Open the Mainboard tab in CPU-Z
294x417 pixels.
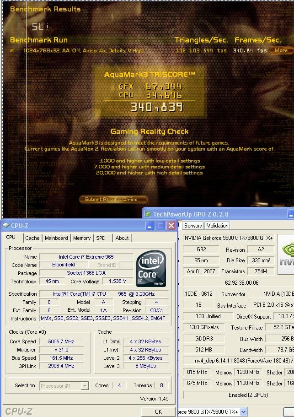click(x=56, y=238)
